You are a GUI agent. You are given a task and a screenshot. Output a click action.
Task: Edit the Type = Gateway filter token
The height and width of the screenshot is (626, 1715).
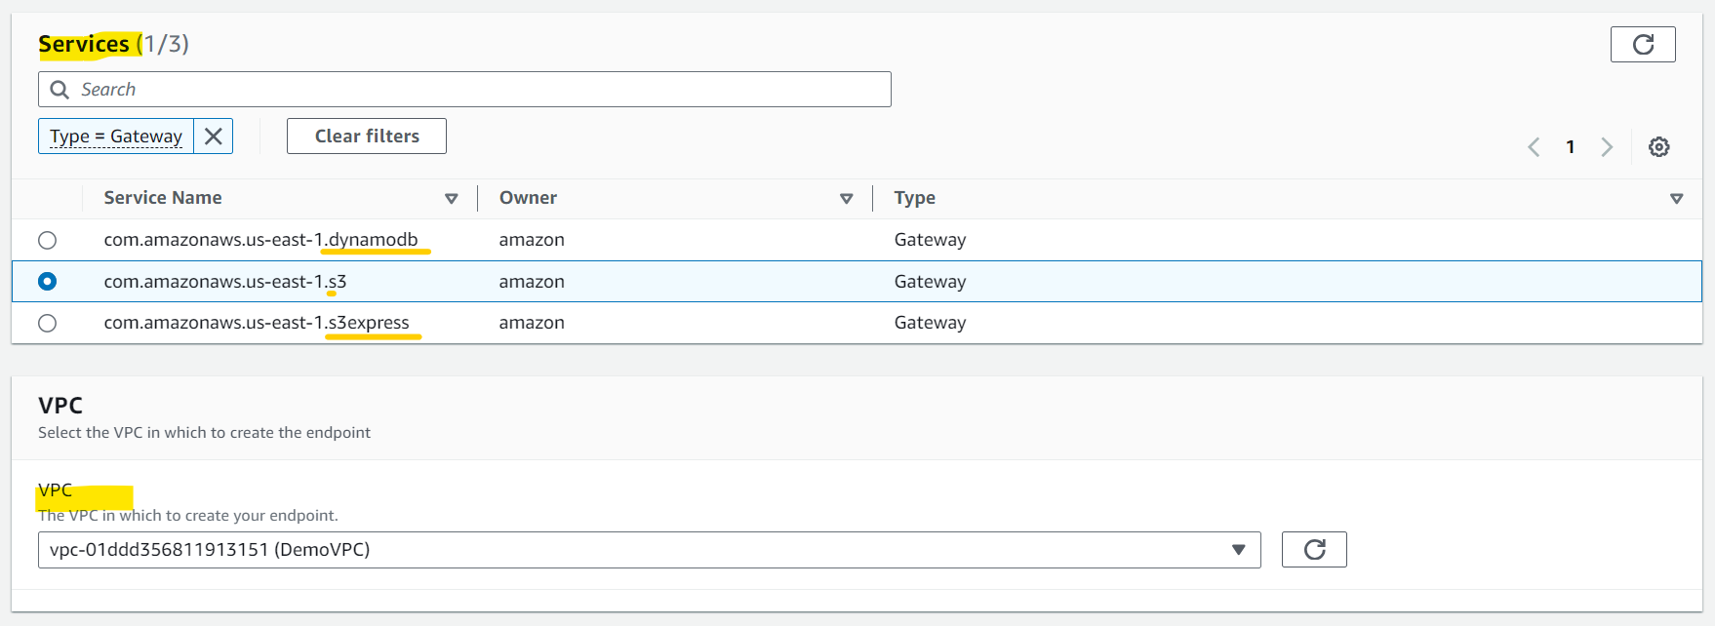116,137
